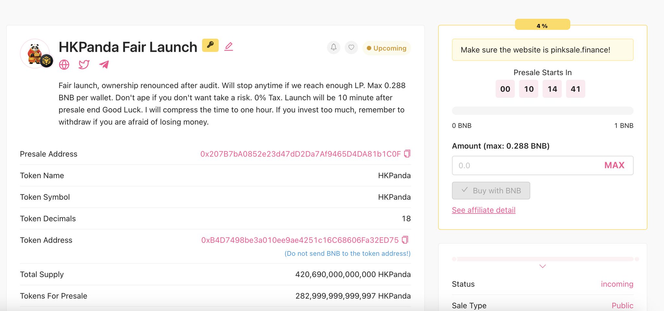Click the pinksale.finance warning banner
664x311 pixels.
[542, 50]
